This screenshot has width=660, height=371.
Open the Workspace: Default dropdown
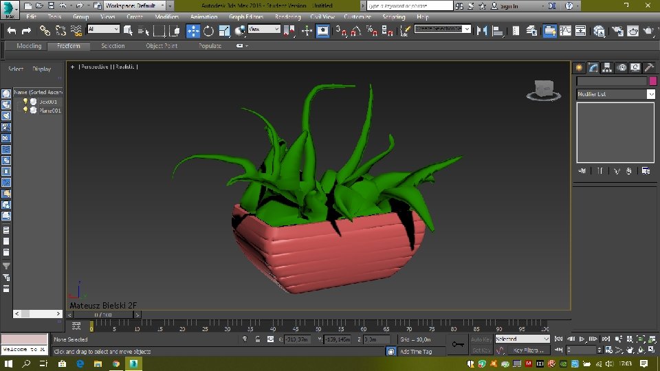coord(133,5)
